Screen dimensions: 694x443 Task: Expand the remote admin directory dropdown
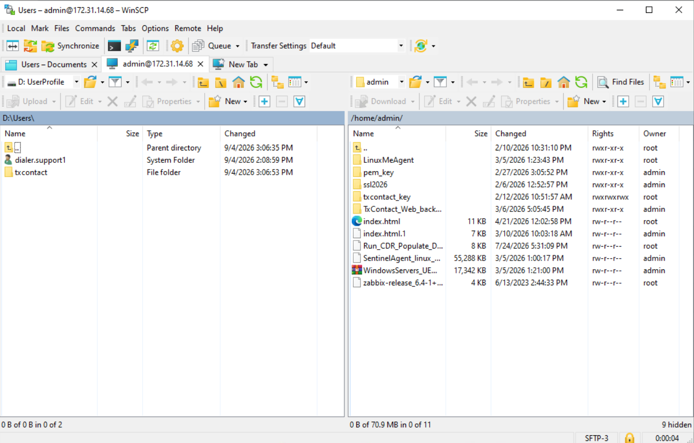(x=401, y=82)
